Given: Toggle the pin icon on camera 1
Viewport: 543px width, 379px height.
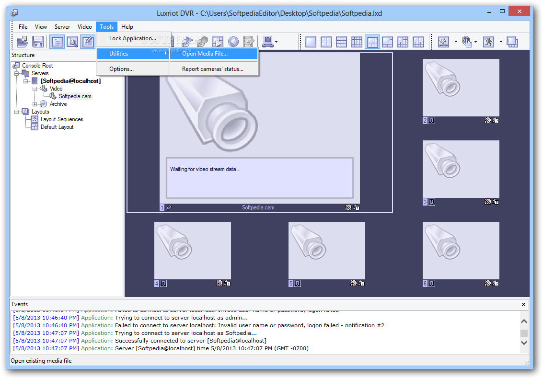Looking at the screenshot, I should tap(169, 207).
